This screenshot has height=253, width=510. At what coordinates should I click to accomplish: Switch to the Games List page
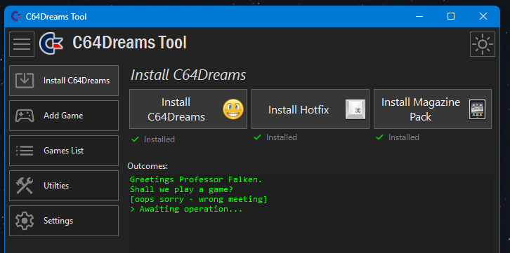tap(64, 151)
